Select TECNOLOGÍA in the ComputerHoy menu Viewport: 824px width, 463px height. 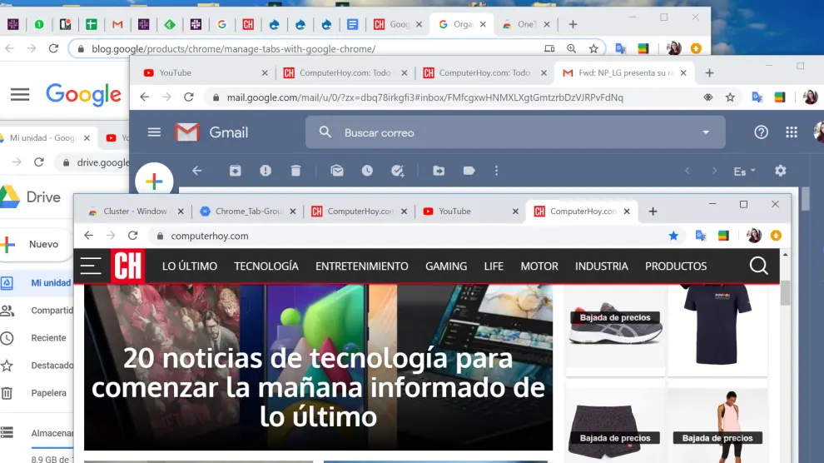tap(266, 266)
